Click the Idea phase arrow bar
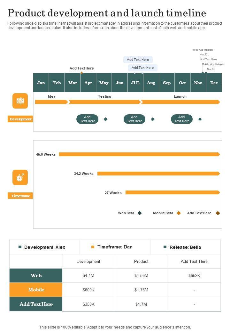Viewport: 230px width, 333px height. (x=51, y=102)
